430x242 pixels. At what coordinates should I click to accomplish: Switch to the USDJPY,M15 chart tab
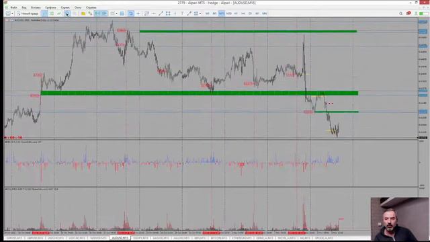(x=140, y=238)
